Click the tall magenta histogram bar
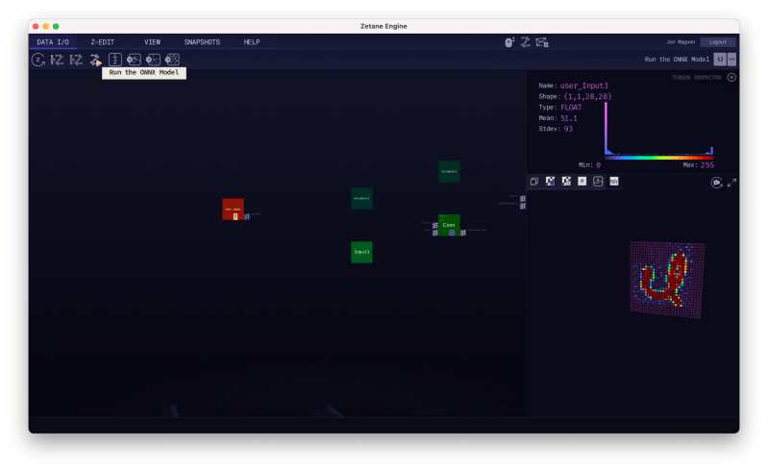The width and height of the screenshot is (768, 471). [606, 128]
